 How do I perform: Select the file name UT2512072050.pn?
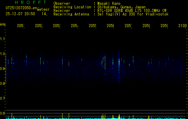pos(22,8)
